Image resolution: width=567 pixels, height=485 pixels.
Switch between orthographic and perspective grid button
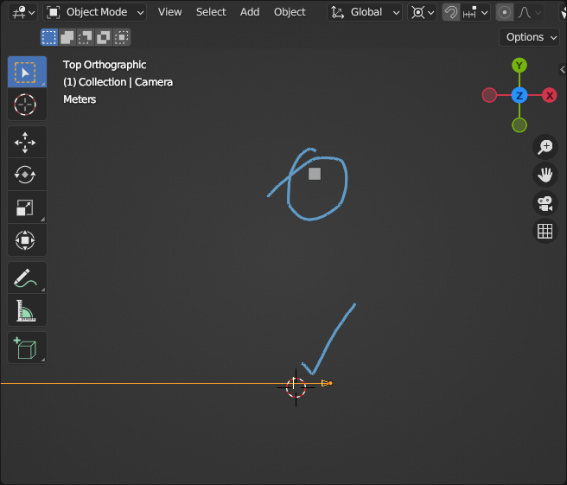click(x=545, y=231)
